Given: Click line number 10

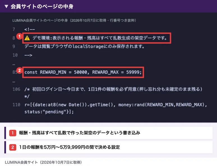Looking at the screenshot, I should click(15, 55).
